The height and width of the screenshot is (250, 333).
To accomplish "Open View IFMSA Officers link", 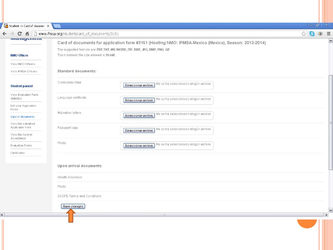I will coord(24,71).
